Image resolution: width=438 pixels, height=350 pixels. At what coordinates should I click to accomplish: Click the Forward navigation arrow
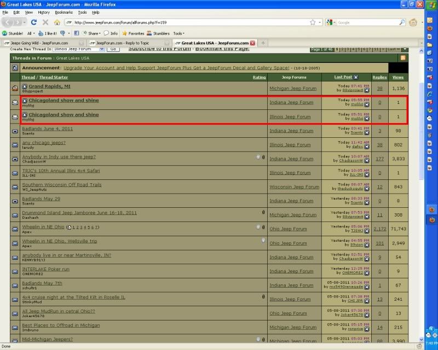click(18, 22)
